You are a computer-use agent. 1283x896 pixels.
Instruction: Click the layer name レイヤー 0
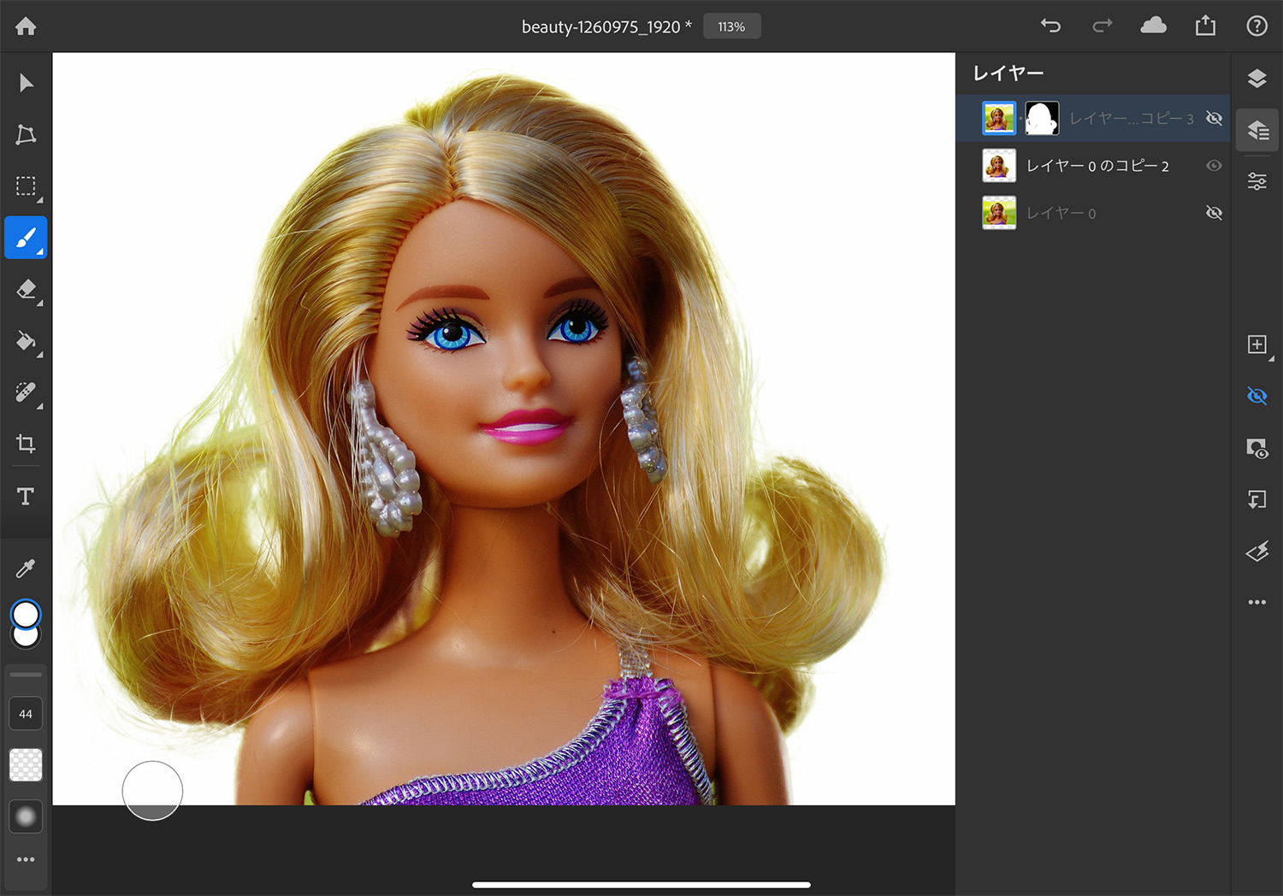pos(1061,213)
